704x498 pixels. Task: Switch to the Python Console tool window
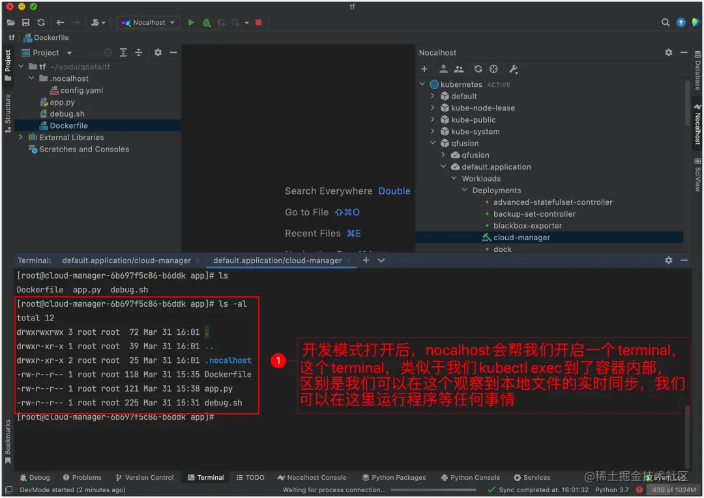tap(470, 477)
